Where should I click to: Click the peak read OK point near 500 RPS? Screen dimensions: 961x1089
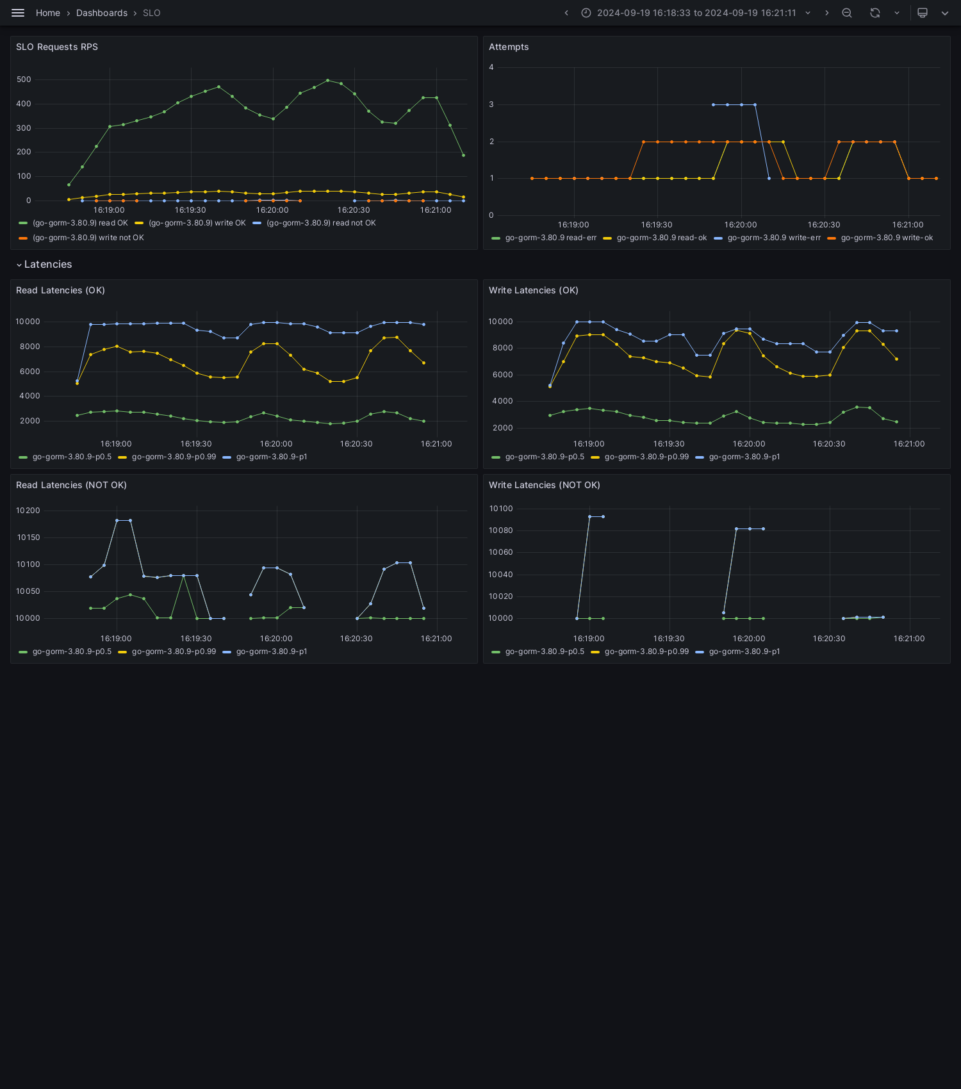(x=327, y=80)
